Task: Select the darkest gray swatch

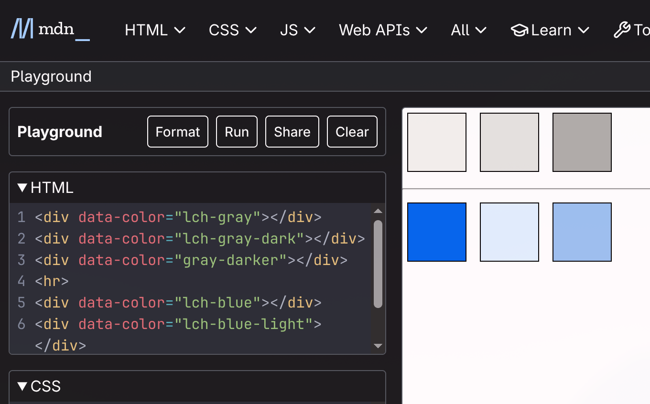Action: click(x=582, y=142)
